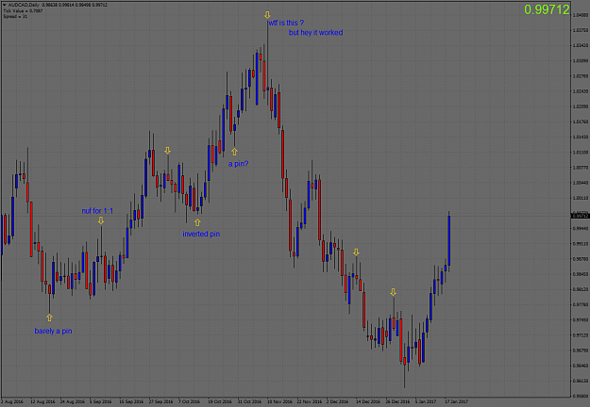Image resolution: width=590 pixels, height=407 pixels.
Task: Click the 1.02760 price axis label
Action: pos(580,76)
